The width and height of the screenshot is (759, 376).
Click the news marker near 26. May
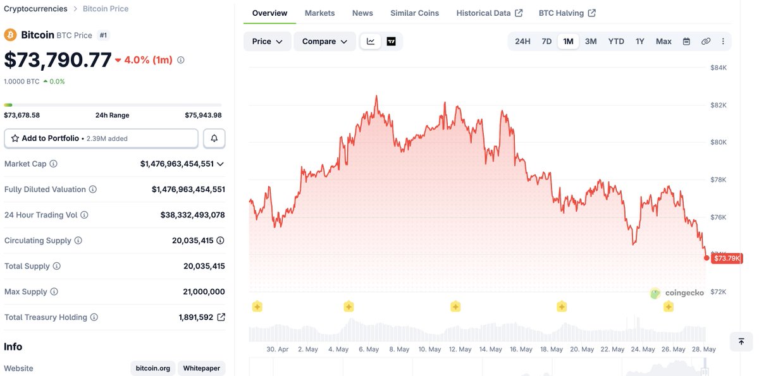[669, 306]
